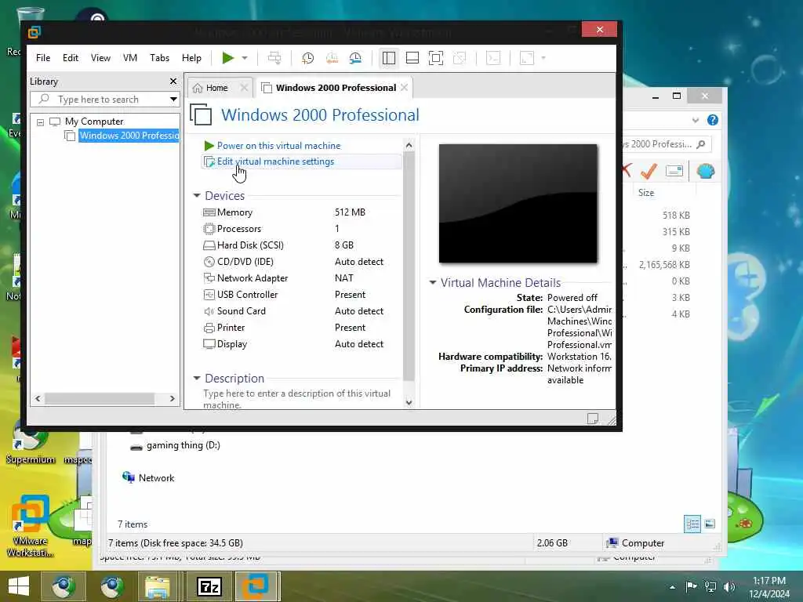
Task: Collapse the My Computer tree node
Action: pos(41,122)
